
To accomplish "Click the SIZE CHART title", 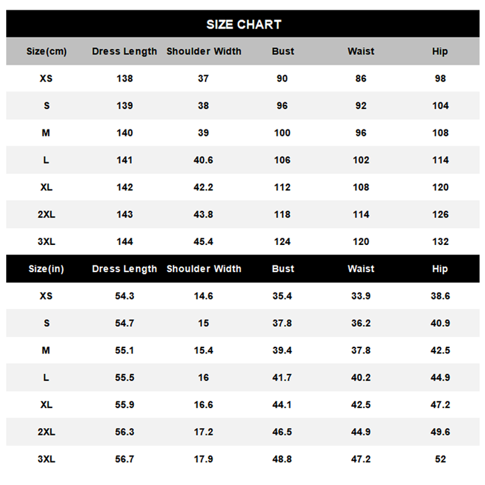I will (244, 24).
